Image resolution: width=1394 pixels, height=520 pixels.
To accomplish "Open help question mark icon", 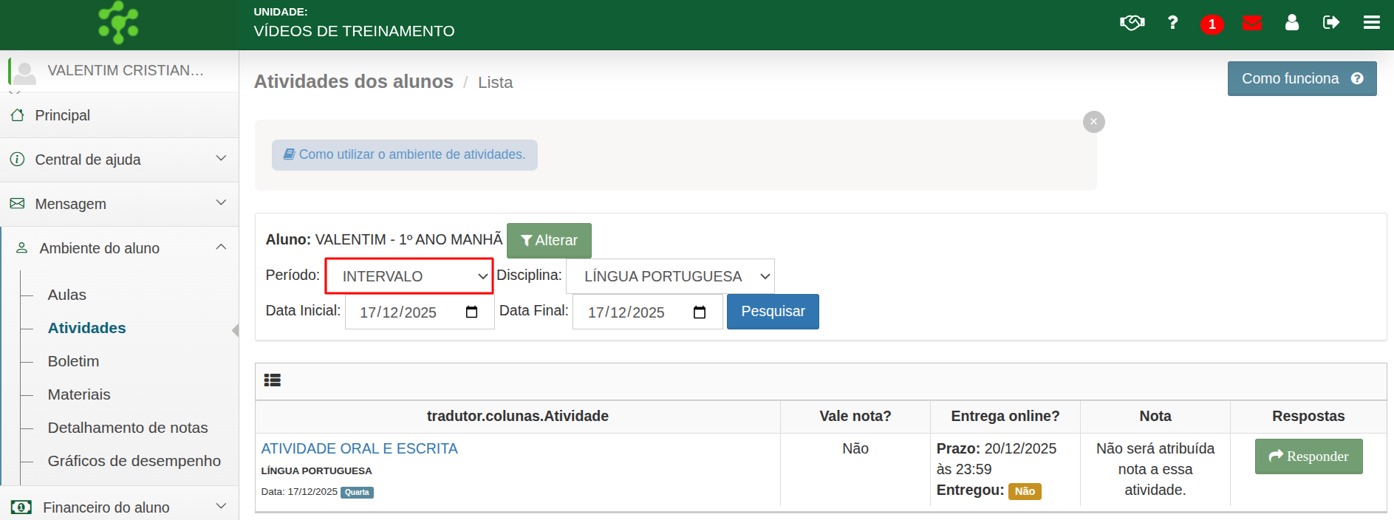I will pyautogui.click(x=1172, y=23).
